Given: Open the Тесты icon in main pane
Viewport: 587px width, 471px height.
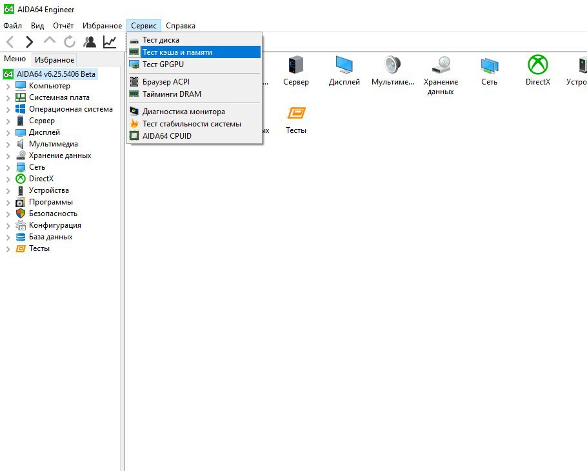Looking at the screenshot, I should [x=296, y=113].
